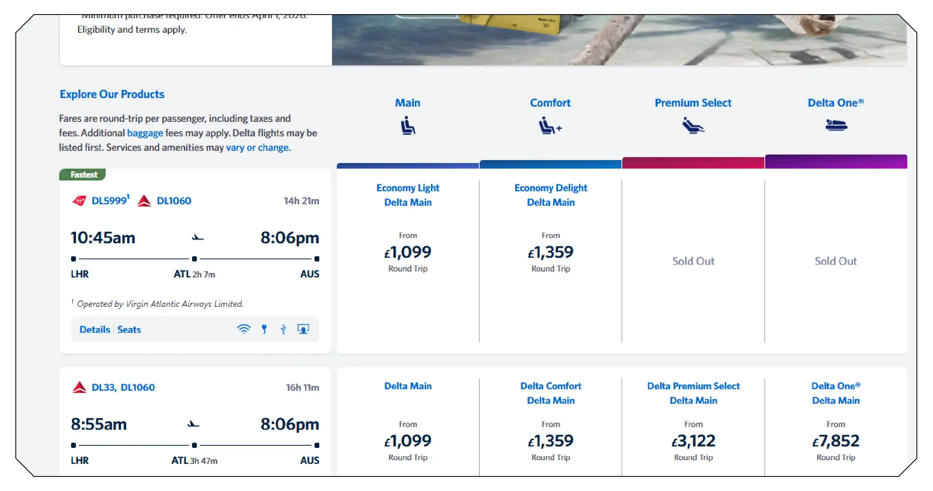933x491 pixels.
Task: Select the Delta One lie-flat seat icon
Action: tap(836, 126)
